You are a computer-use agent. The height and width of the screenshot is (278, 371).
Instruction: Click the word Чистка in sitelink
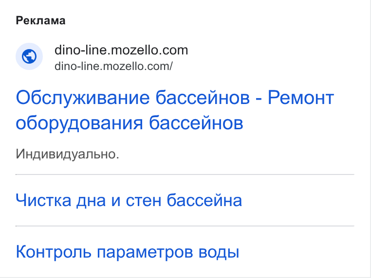click(43, 200)
